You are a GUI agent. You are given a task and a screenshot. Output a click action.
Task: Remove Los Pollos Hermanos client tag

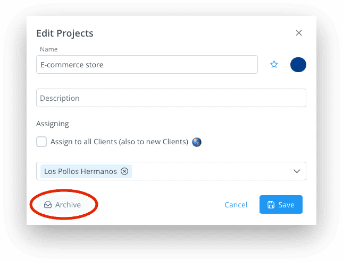pyautogui.click(x=124, y=171)
